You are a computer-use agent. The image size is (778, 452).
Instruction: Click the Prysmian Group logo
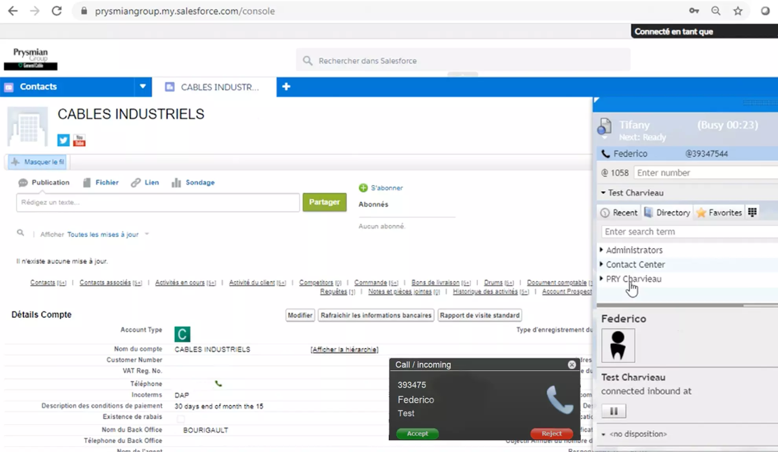coord(31,59)
